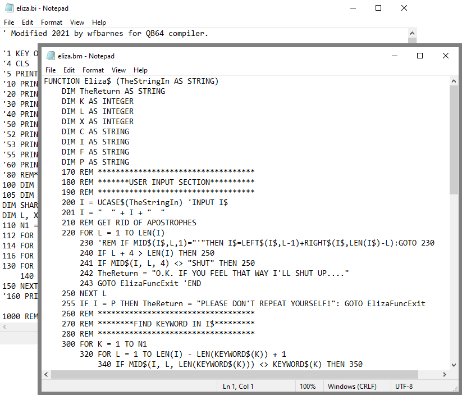Image resolution: width=462 pixels, height=395 pixels.
Task: Click the Notepad icon in eliza.bm title bar
Action: tap(51, 56)
